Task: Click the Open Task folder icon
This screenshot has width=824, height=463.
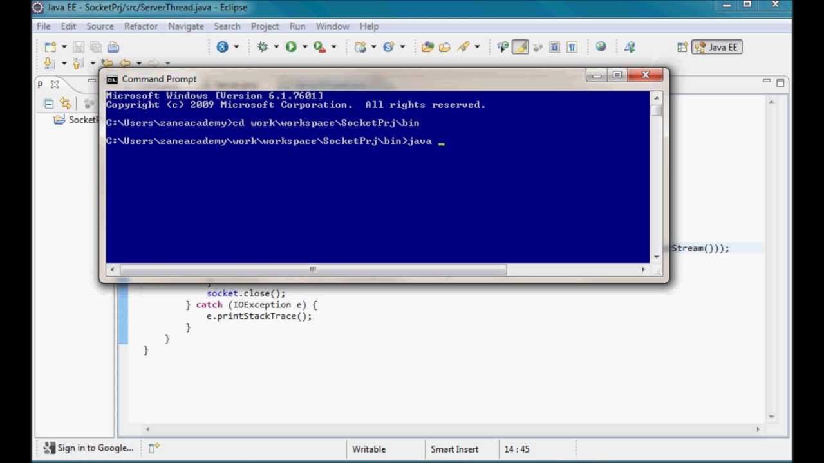Action: 445,47
